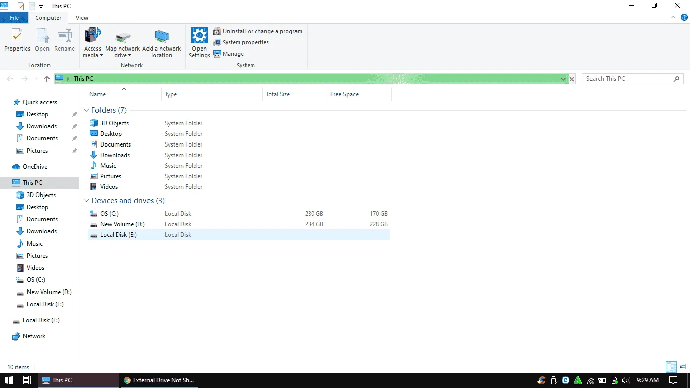This screenshot has width=690, height=388.
Task: Open Videos in the navigation pane
Action: click(x=35, y=268)
